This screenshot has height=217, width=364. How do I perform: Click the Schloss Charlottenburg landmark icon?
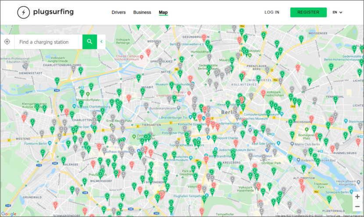pyautogui.click(x=74, y=106)
